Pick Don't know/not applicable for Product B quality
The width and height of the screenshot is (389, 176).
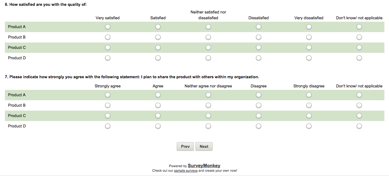point(359,37)
